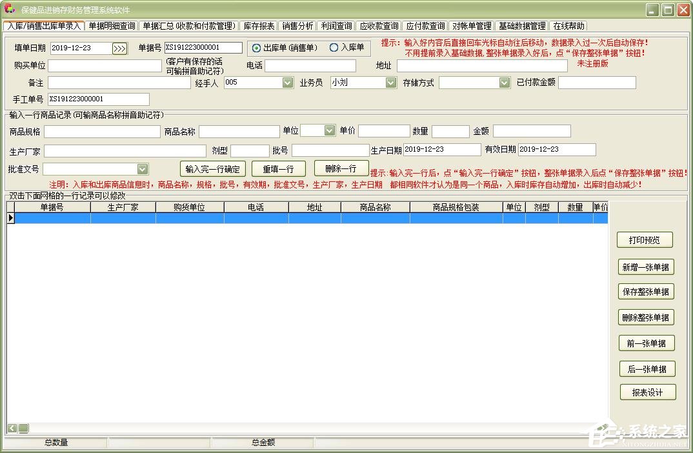Switch to 入库/销售出库单录入 tab
The image size is (693, 453).
(x=44, y=26)
